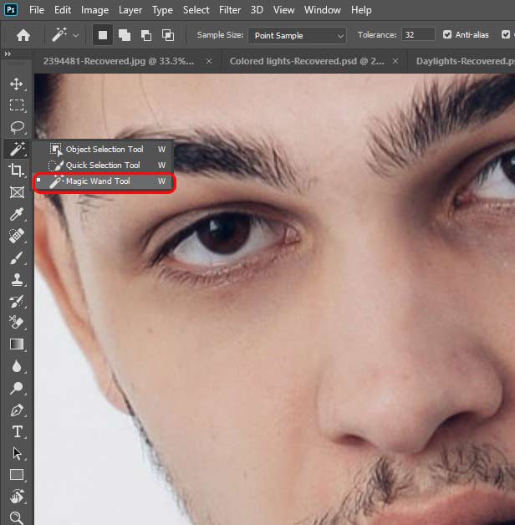This screenshot has height=525, width=515.
Task: Open the Edit menu
Action: [63, 10]
